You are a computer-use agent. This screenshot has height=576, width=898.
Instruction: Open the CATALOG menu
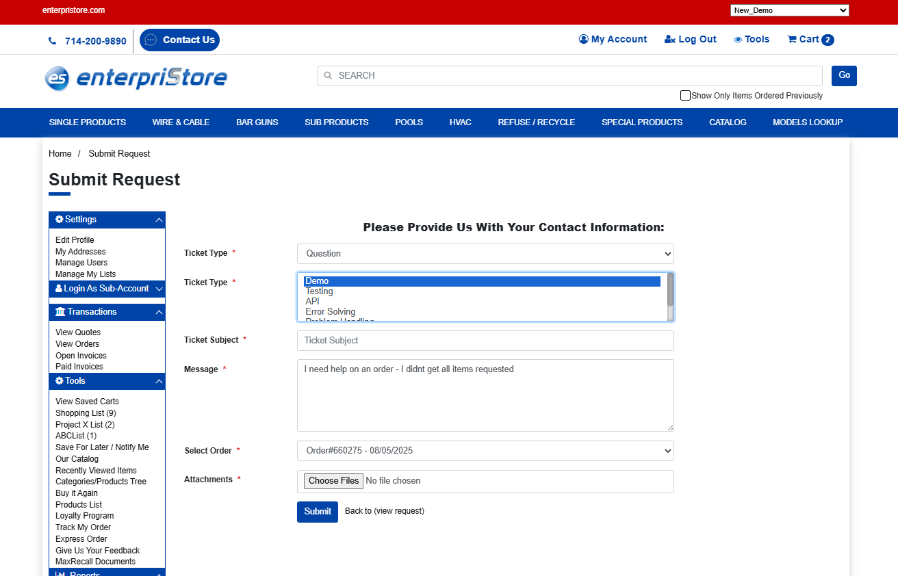[x=728, y=122]
